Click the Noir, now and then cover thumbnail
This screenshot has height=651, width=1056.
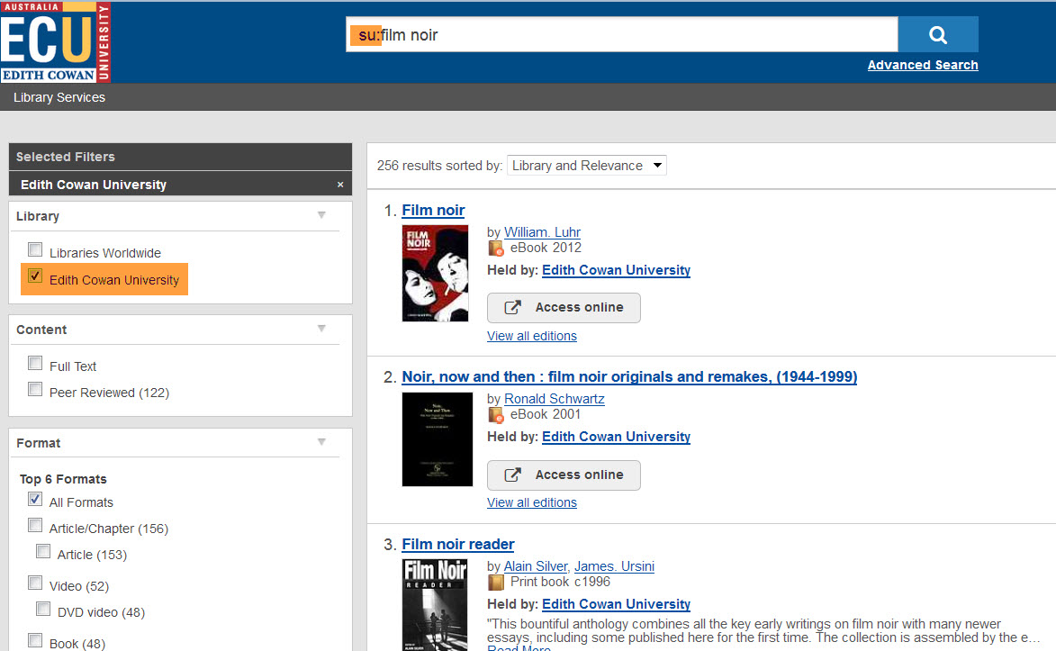coord(438,439)
